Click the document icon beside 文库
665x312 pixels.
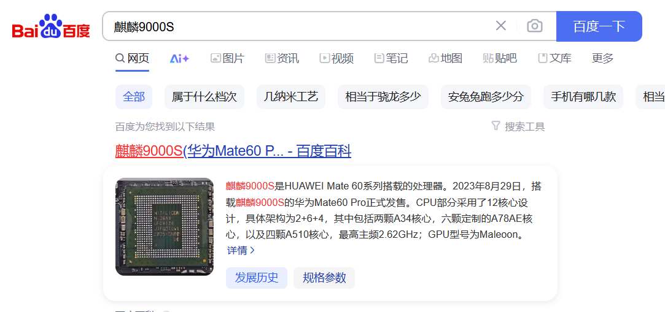coord(542,58)
